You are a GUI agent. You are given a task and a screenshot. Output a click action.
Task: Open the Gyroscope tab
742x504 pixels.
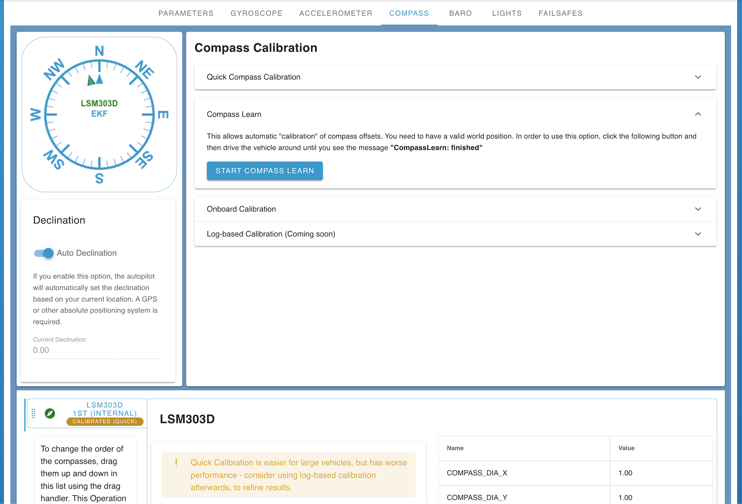pos(256,13)
